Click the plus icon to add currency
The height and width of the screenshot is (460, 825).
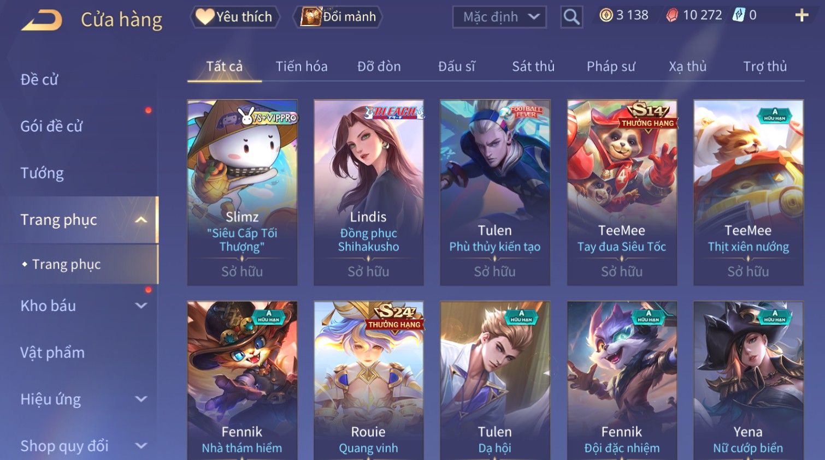click(x=802, y=15)
